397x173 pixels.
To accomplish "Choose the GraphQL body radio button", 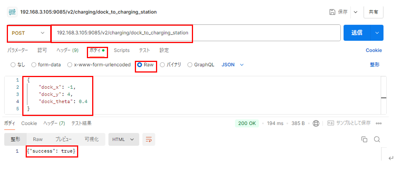I will click(190, 65).
